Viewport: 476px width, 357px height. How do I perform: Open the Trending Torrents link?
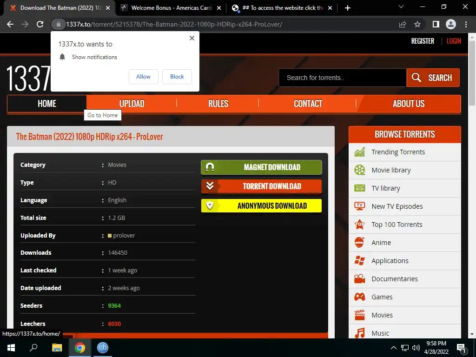398,152
